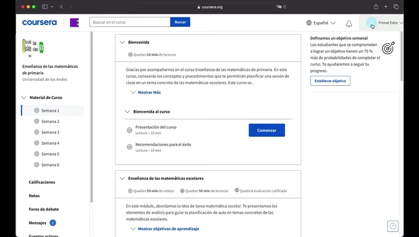Screen dimensions: 419x237
Task: Click the coursera.org address bar
Action: tap(209, 7)
